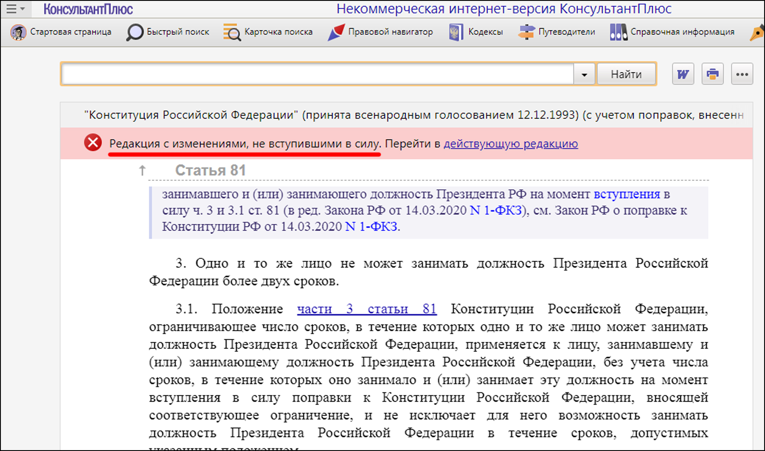Image resolution: width=765 pixels, height=451 pixels.
Task: Open first N 1-ФКЗ link after 14.03.2020
Action: (x=495, y=210)
